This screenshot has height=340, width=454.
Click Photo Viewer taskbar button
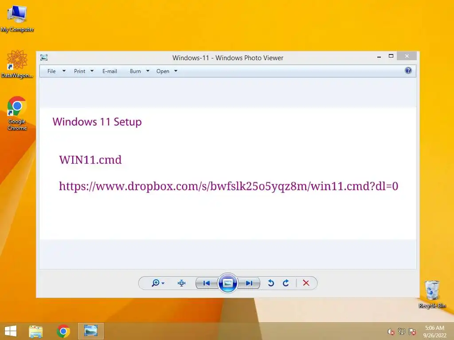[x=90, y=331]
